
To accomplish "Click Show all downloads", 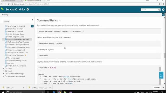I will pos(157,87).
